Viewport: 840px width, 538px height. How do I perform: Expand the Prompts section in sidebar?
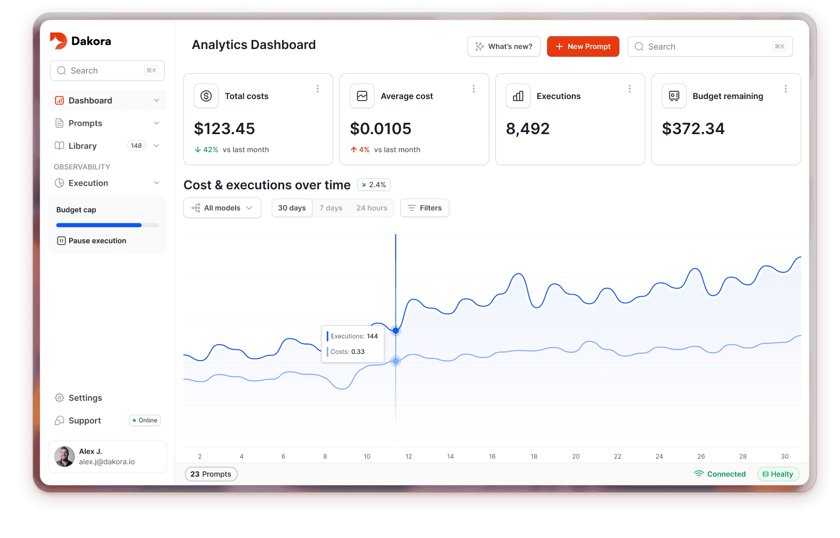point(157,123)
